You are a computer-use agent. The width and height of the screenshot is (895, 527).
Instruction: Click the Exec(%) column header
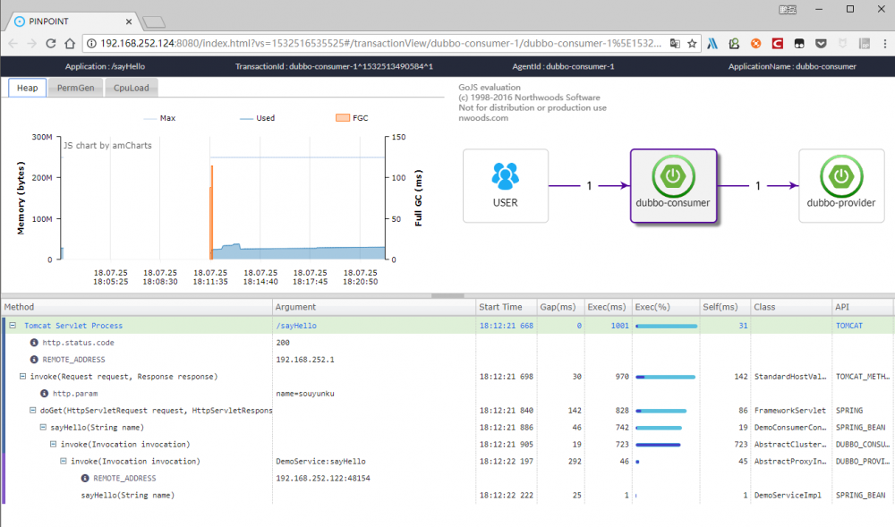[x=666, y=307]
